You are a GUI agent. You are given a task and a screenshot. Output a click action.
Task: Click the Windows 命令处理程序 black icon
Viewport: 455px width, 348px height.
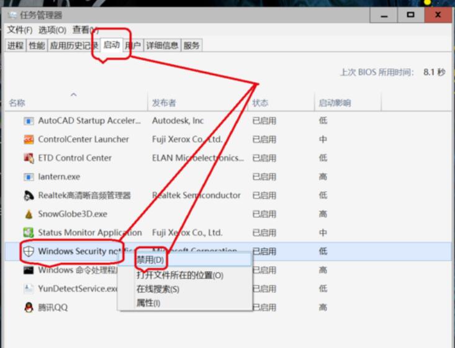click(x=29, y=270)
